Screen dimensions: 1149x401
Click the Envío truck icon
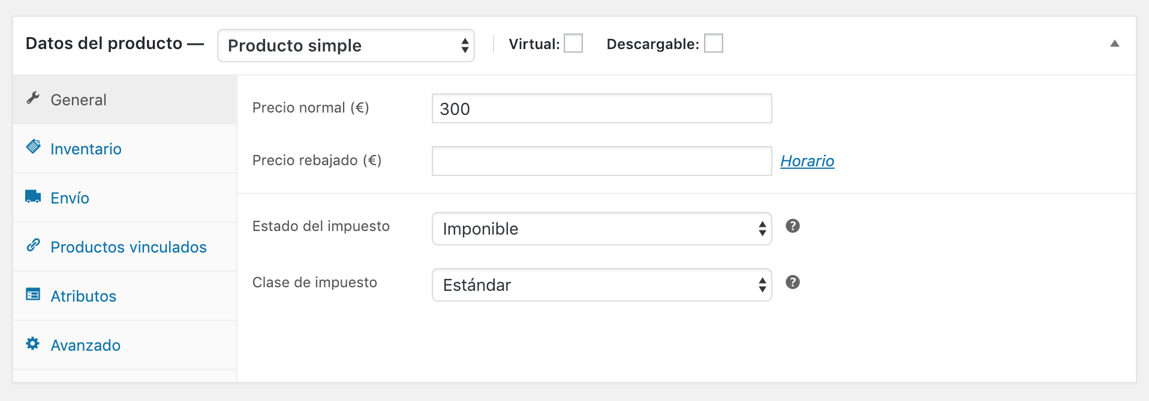33,196
